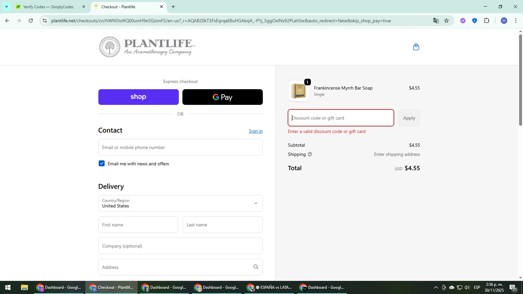Reload the checkout page
Viewport: 523px width, 294px height.
tap(31, 21)
